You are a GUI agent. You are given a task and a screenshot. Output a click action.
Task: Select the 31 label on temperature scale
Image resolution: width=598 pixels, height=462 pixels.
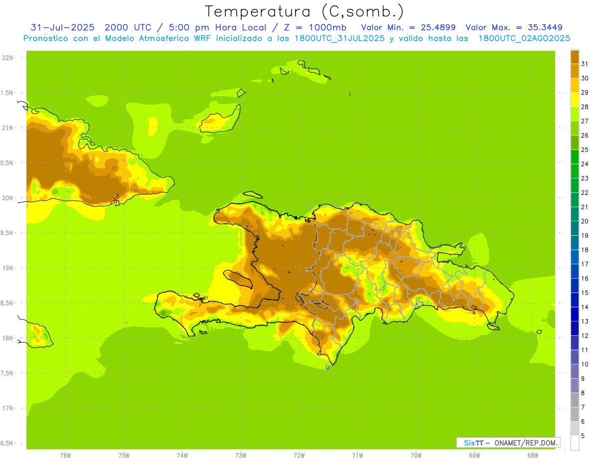click(x=585, y=64)
